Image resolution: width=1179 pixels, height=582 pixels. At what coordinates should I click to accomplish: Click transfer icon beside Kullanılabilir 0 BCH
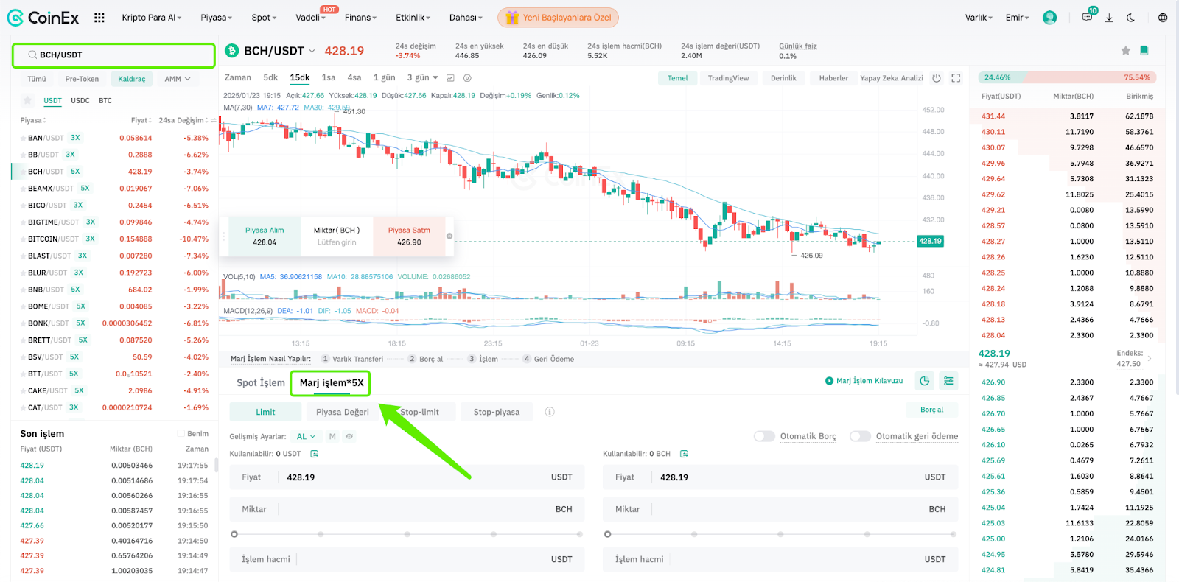point(684,454)
